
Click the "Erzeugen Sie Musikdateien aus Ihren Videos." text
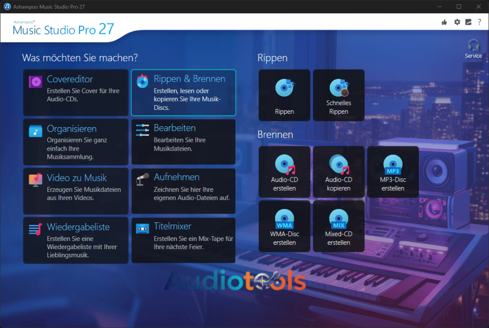(84, 194)
